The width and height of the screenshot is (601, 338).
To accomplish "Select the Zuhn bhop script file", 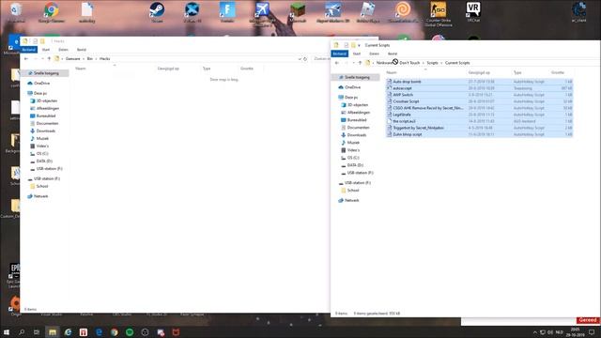I will (x=407, y=134).
